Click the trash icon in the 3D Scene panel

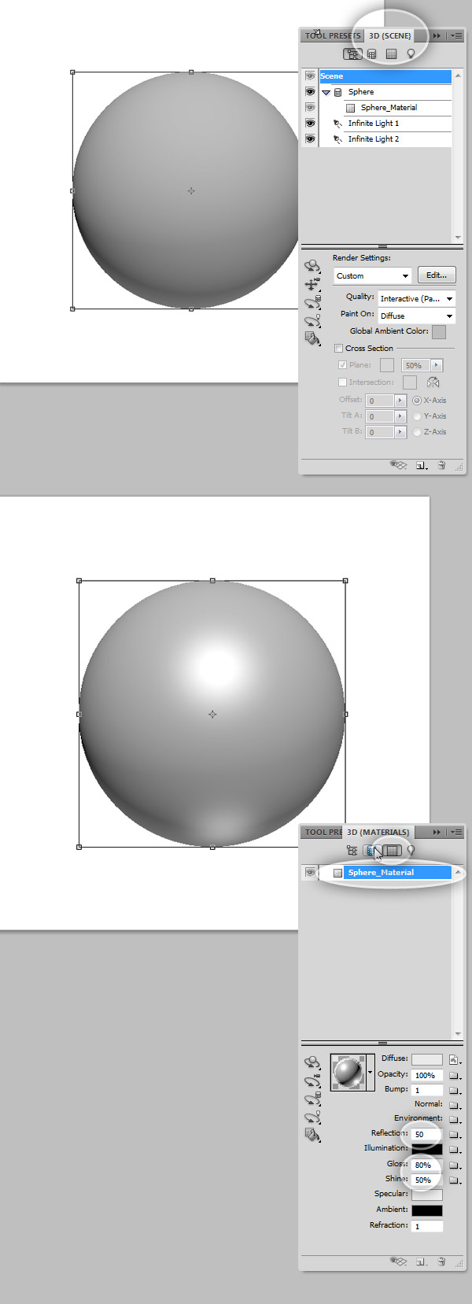[x=441, y=465]
